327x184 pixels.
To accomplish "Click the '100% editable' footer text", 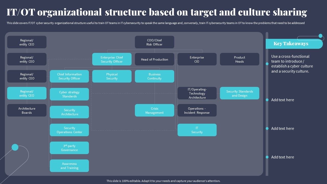I will point(163,181).
